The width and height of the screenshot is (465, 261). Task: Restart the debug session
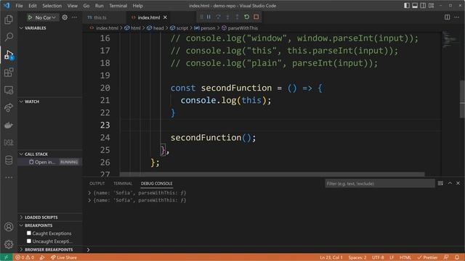click(x=247, y=17)
